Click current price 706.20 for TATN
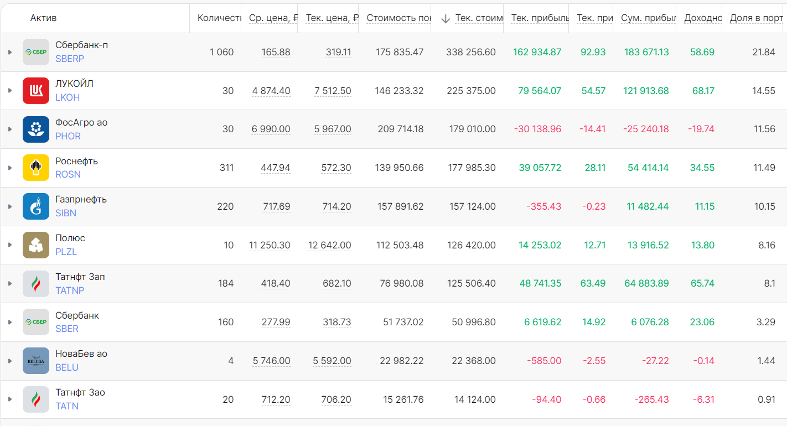787x426 pixels. point(336,399)
